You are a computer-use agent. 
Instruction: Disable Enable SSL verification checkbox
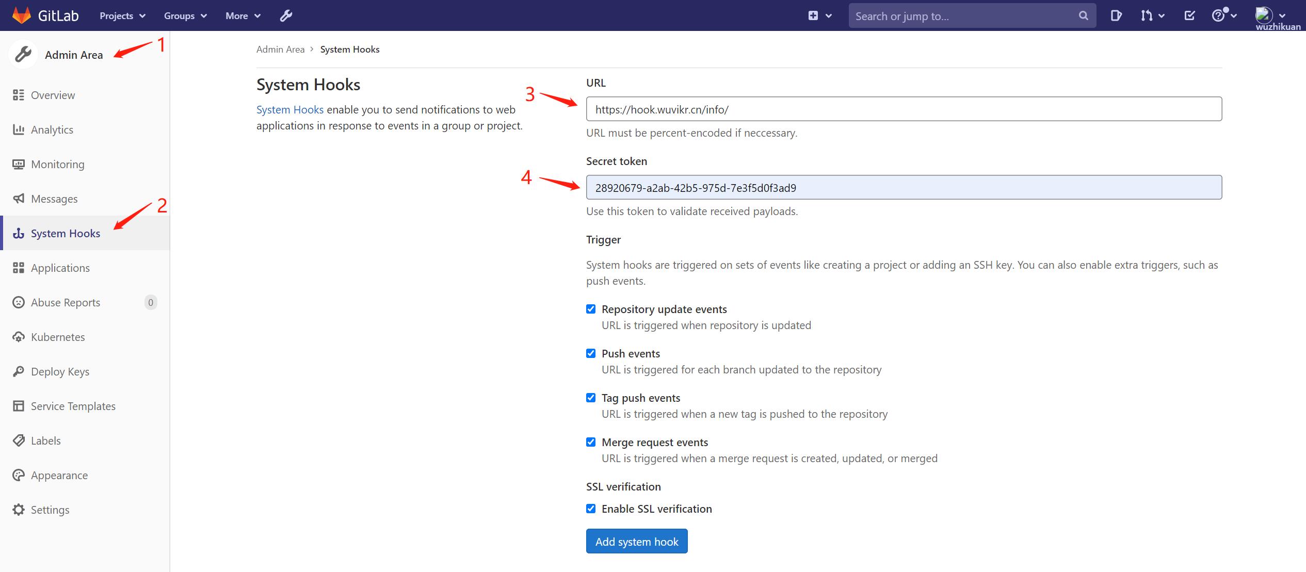tap(591, 509)
